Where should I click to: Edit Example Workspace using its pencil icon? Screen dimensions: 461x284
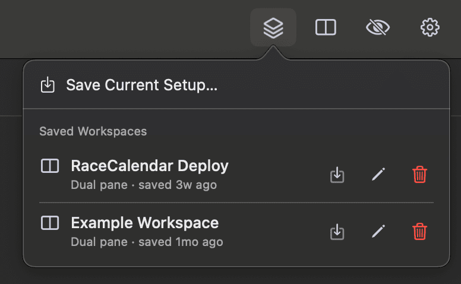(x=378, y=231)
